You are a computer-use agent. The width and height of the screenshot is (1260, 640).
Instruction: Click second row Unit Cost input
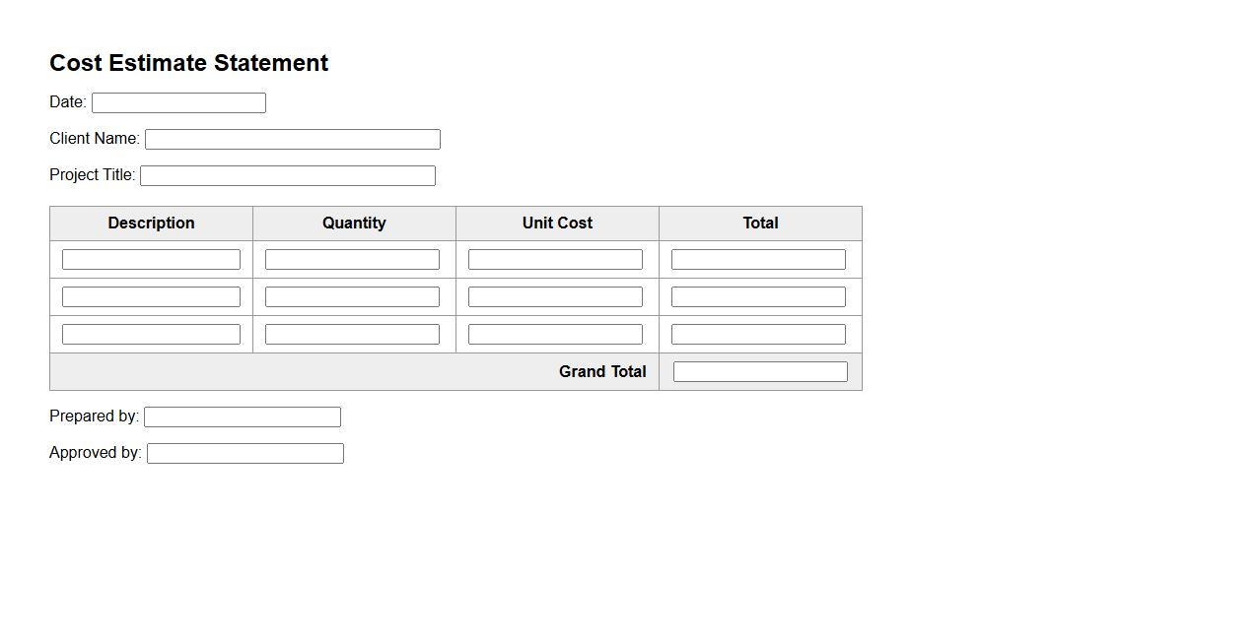click(x=555, y=297)
